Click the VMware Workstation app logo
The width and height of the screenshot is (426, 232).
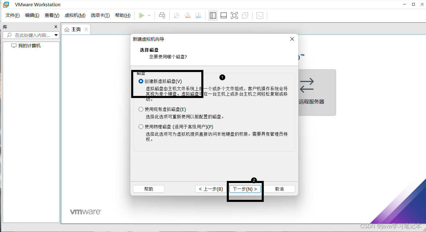[x=6, y=4]
